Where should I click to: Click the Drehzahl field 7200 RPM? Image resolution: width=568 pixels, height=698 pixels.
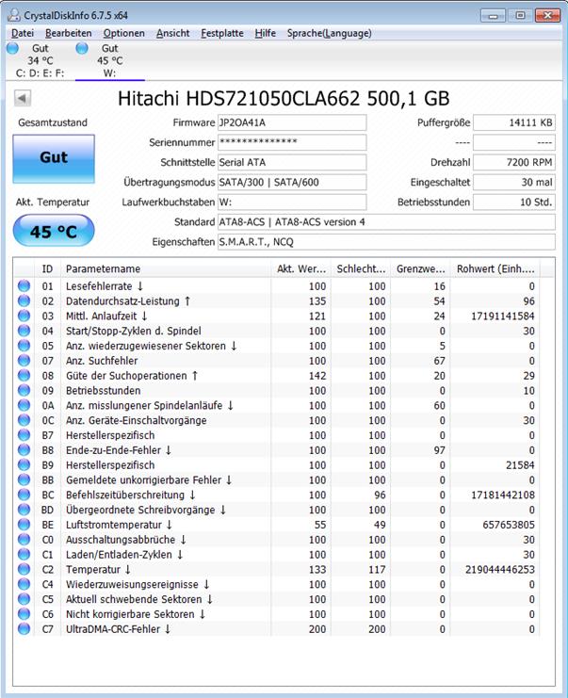514,162
